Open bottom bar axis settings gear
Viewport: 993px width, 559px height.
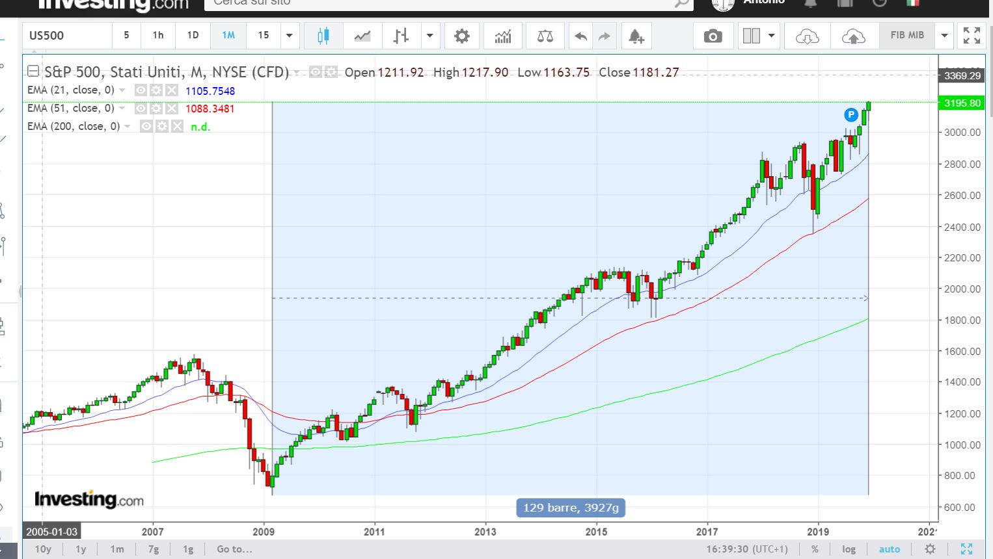[x=931, y=549]
